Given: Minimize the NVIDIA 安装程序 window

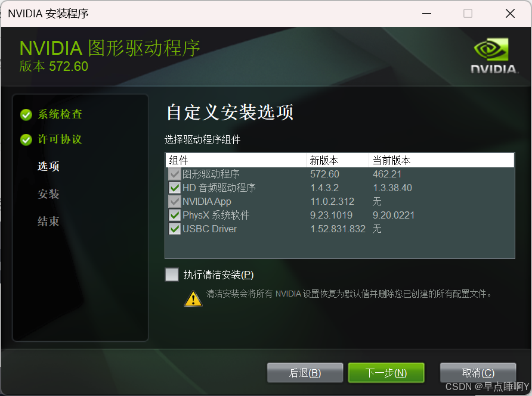Looking at the screenshot, I should pyautogui.click(x=426, y=14).
